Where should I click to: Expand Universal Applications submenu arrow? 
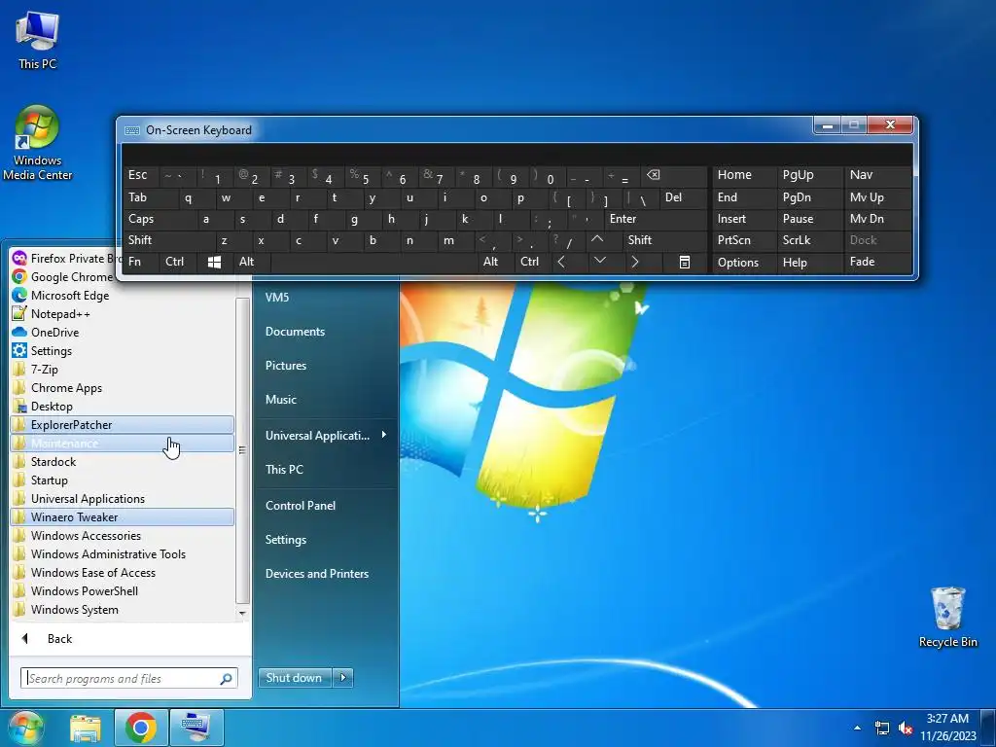(x=383, y=435)
